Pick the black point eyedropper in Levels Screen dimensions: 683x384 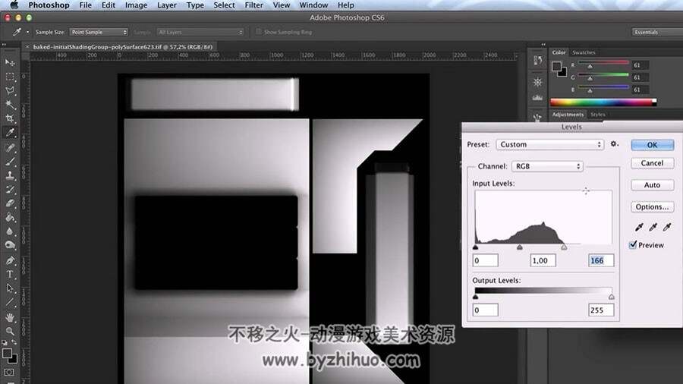(x=639, y=227)
